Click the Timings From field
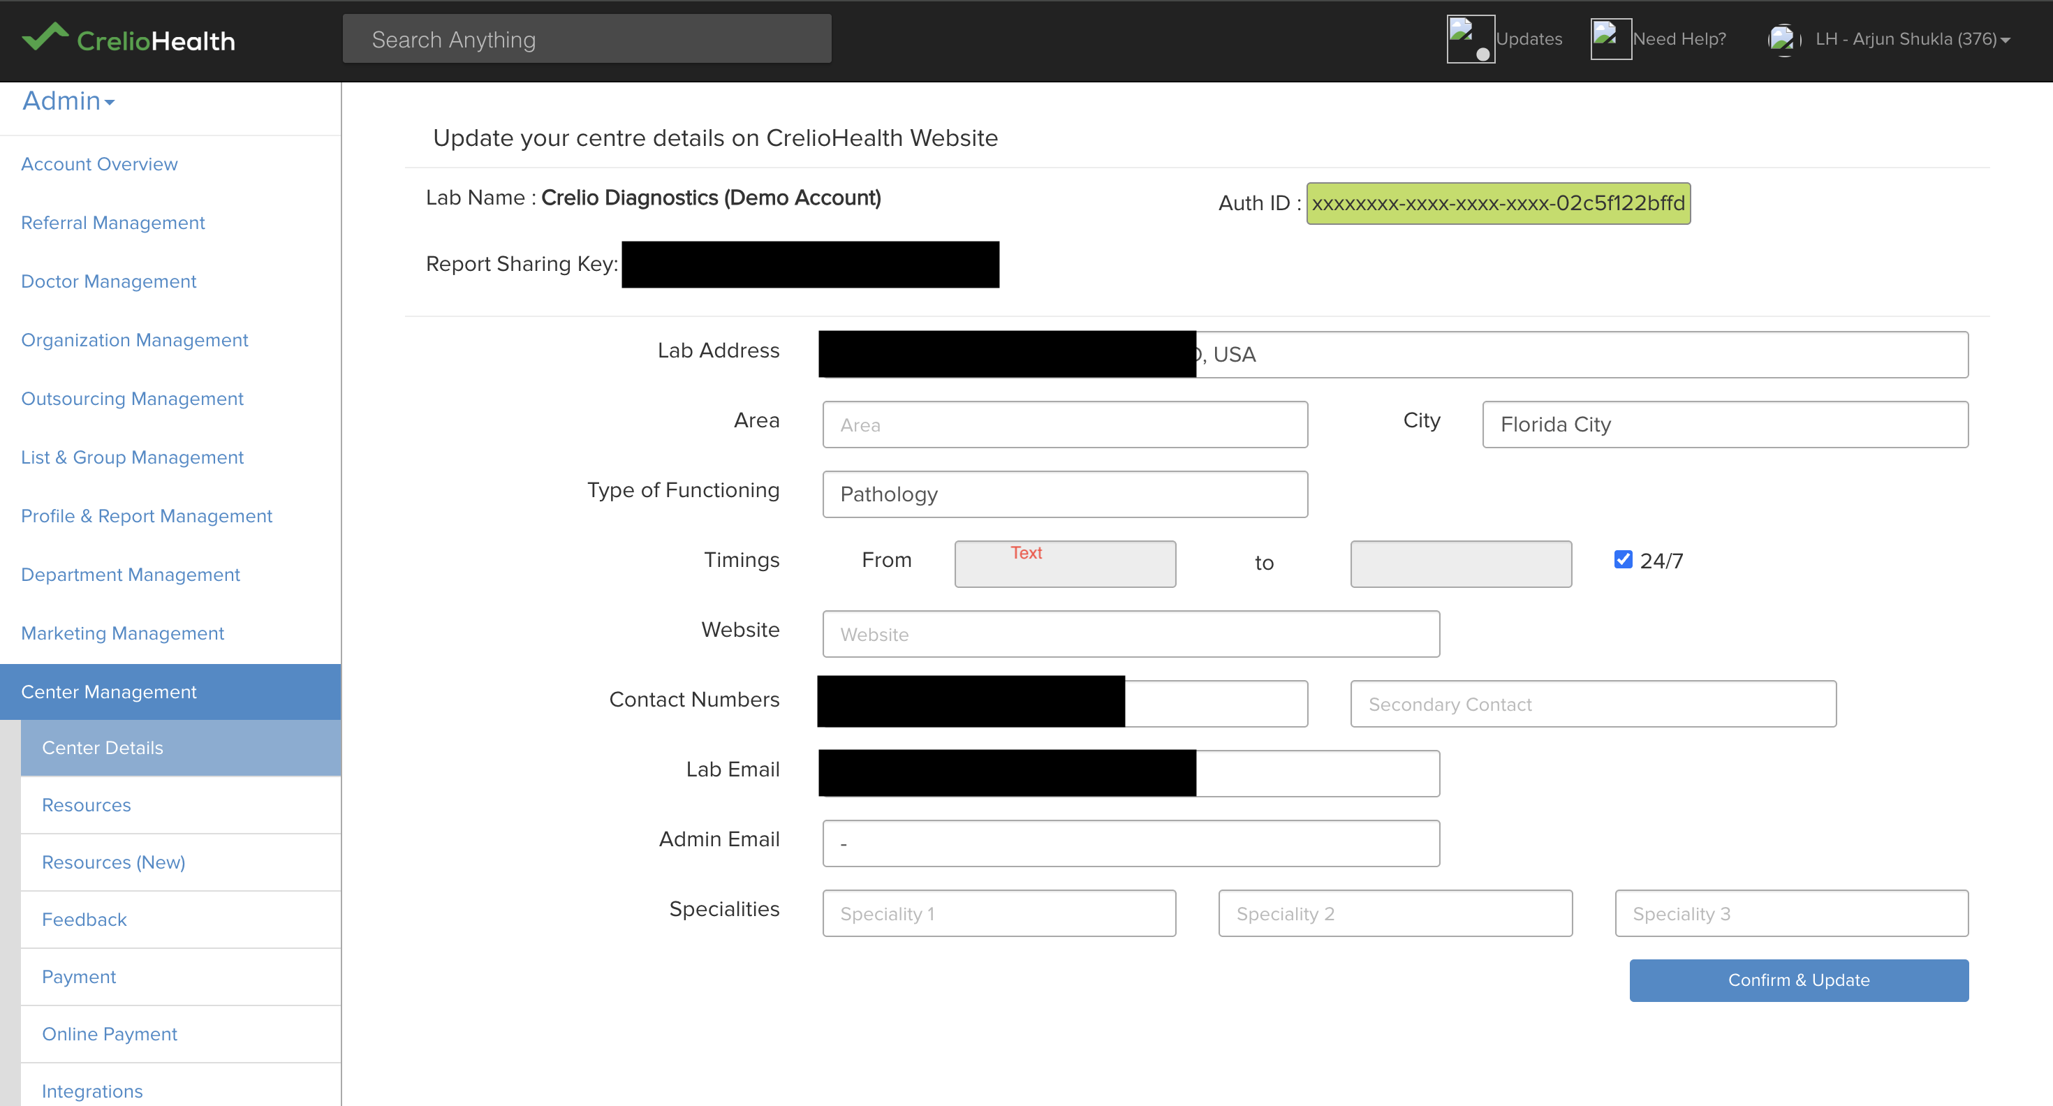Viewport: 2053px width, 1106px height. (x=1065, y=564)
